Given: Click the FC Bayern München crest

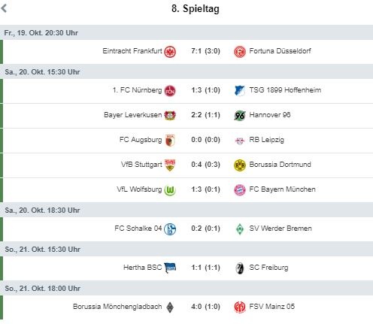Looking at the screenshot, I should 240,190.
